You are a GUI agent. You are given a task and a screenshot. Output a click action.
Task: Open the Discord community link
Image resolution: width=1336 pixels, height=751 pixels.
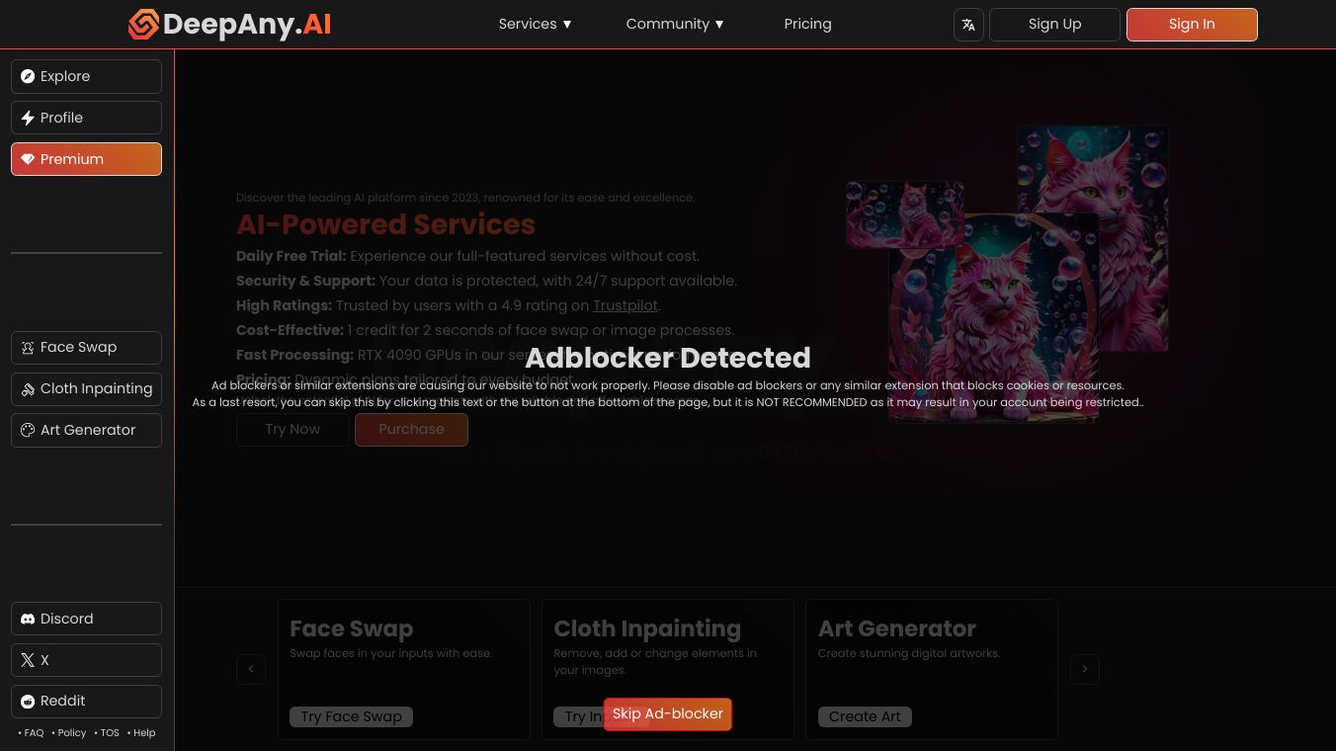pos(86,619)
